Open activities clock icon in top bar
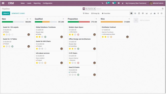Viewport: 166px width, 94px height. tap(107, 3)
